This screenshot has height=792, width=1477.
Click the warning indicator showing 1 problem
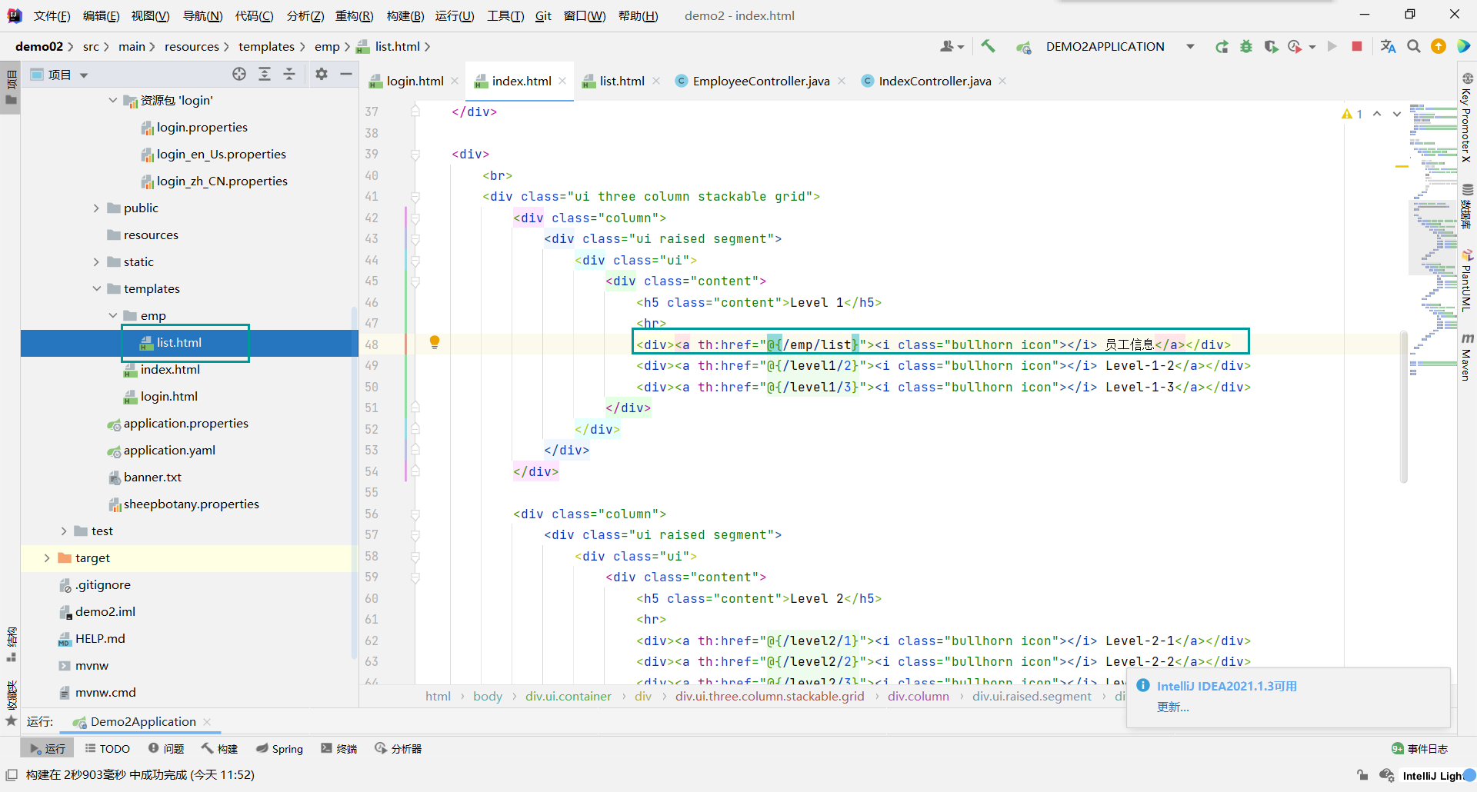(x=1352, y=114)
